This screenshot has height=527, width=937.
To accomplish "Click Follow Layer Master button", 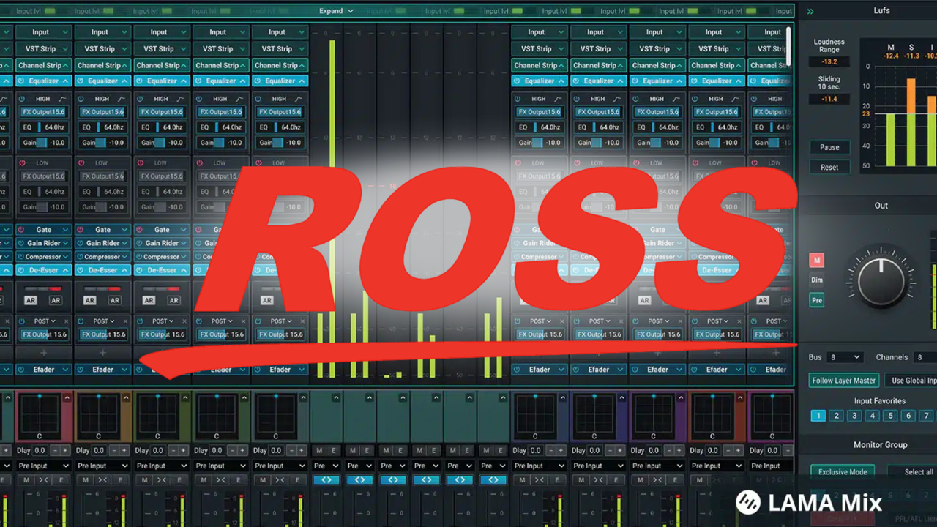I will [843, 380].
